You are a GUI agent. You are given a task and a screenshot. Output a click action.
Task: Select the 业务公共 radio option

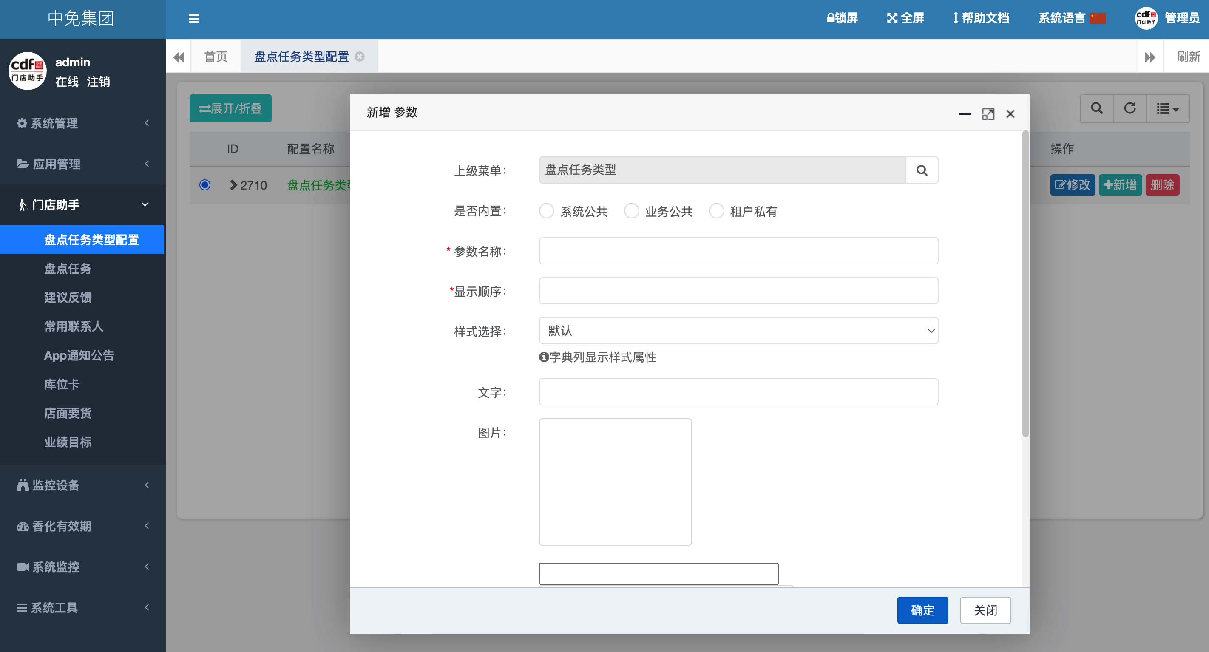[631, 211]
